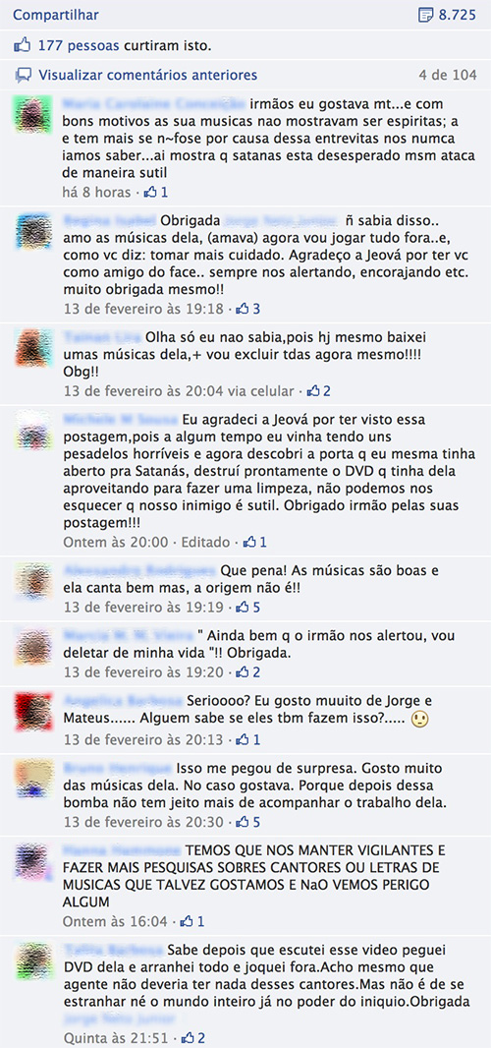
Task: Click like count on the 13 de fevereiro 19:18 comment
Action: coord(256,309)
